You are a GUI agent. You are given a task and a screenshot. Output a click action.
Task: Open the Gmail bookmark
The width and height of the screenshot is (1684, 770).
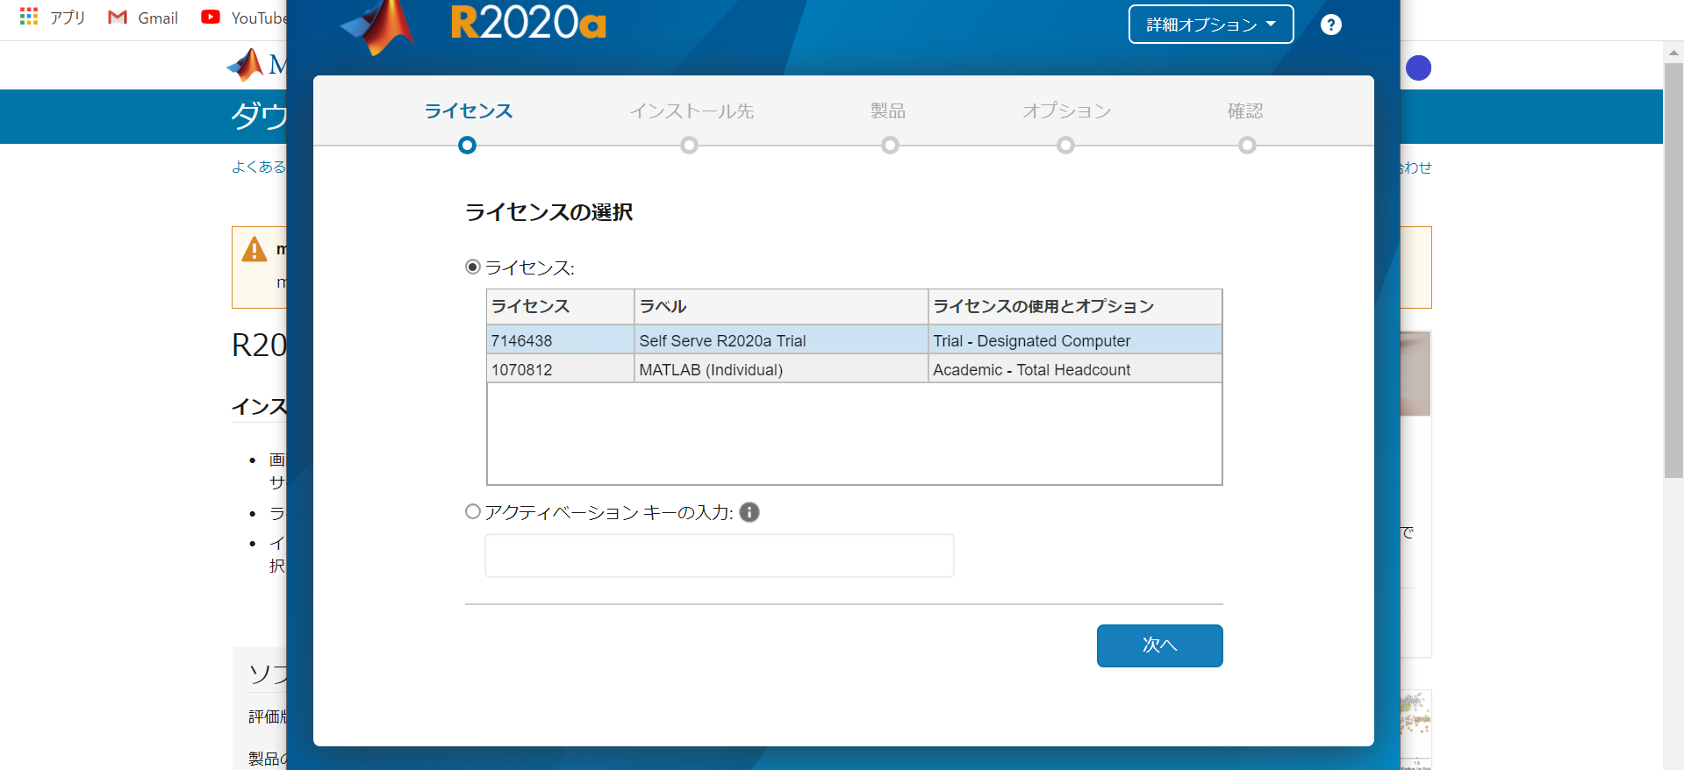point(143,18)
